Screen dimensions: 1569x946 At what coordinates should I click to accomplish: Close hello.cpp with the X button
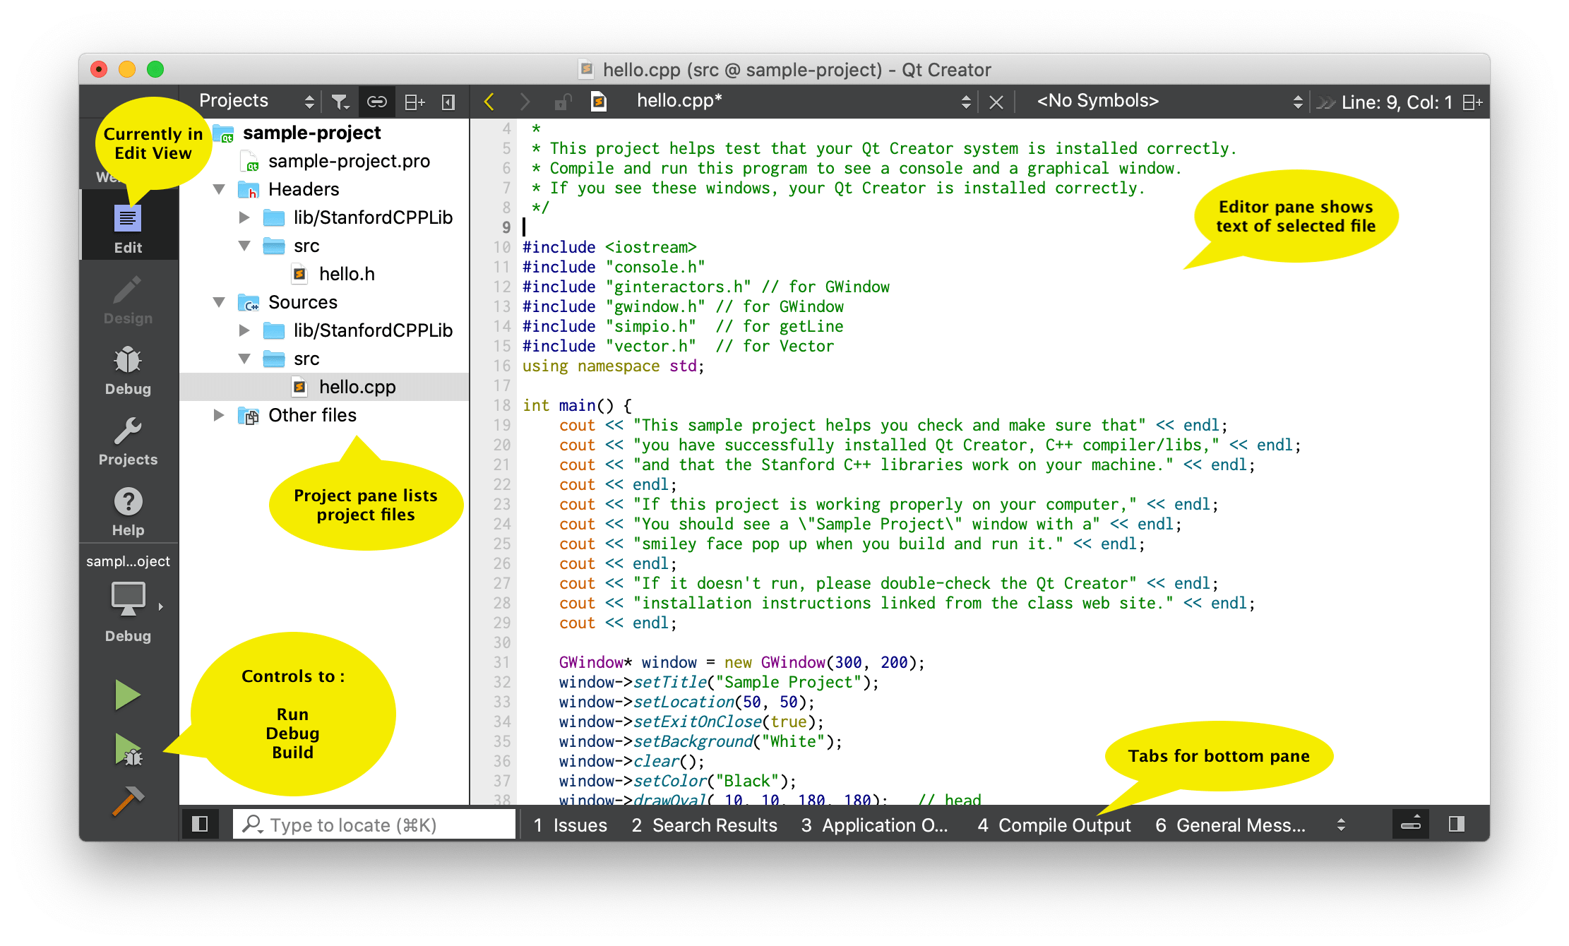coord(996,102)
